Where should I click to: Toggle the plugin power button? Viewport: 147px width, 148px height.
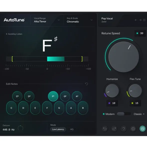tap(143, 128)
